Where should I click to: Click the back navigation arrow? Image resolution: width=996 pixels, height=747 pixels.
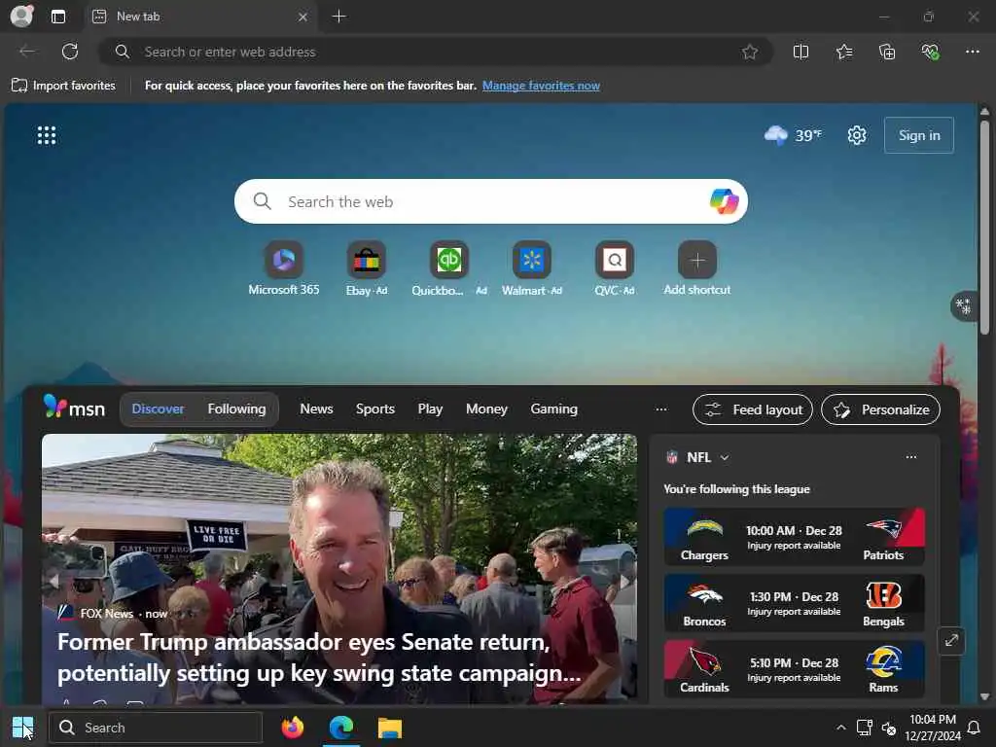pyautogui.click(x=27, y=52)
